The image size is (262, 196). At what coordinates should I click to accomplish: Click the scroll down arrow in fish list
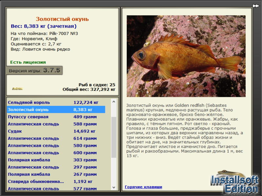point(114,187)
